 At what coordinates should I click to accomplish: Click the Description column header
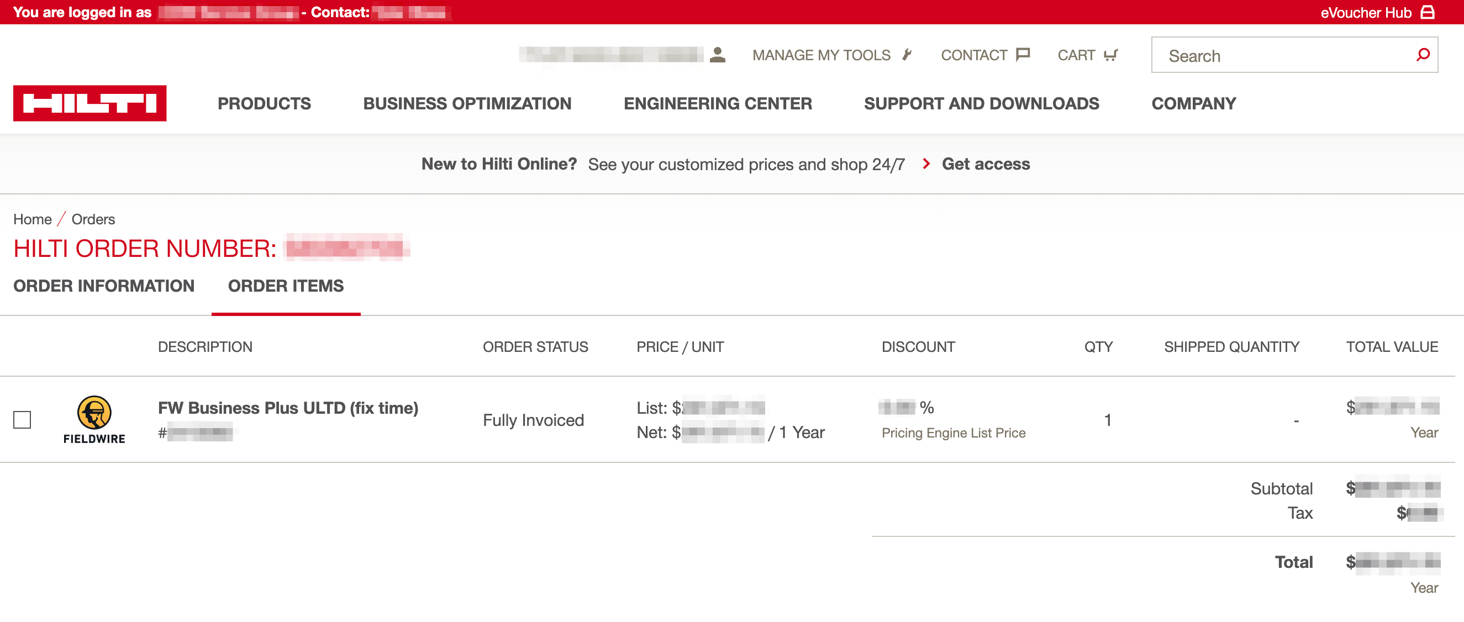pos(205,346)
